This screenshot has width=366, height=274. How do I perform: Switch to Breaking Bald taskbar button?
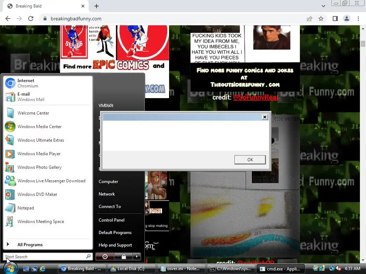pyautogui.click(x=81, y=269)
